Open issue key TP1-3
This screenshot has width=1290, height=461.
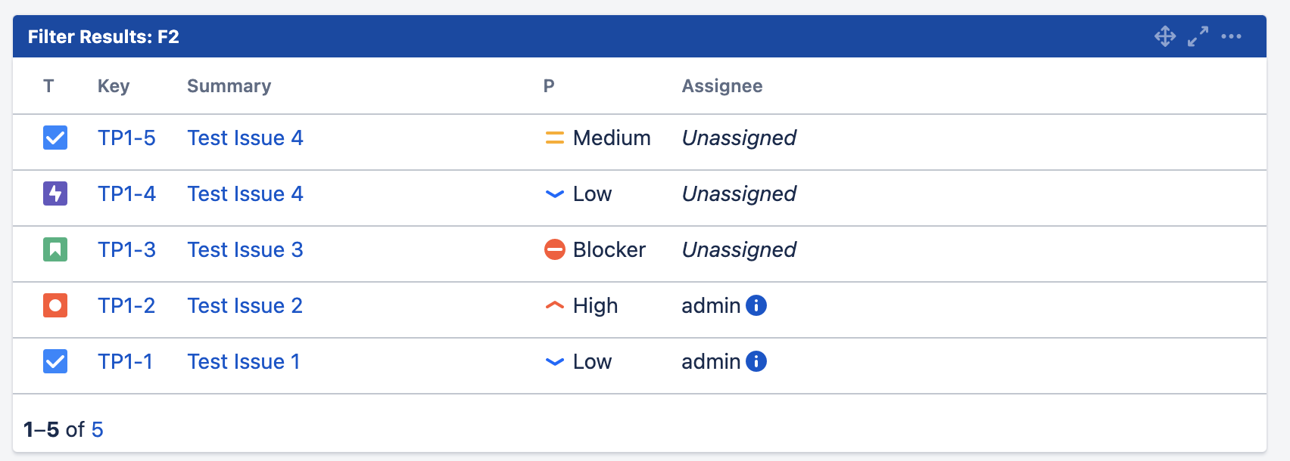click(x=126, y=249)
